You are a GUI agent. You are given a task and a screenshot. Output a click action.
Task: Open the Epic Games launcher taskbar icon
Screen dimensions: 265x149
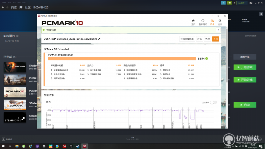click(71, 146)
